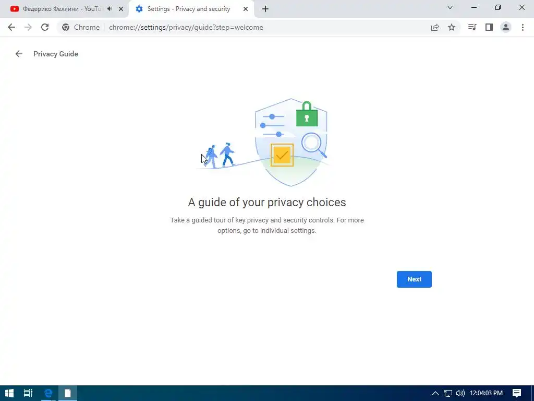Open the profile avatar menu
The image size is (534, 401).
tap(506, 27)
